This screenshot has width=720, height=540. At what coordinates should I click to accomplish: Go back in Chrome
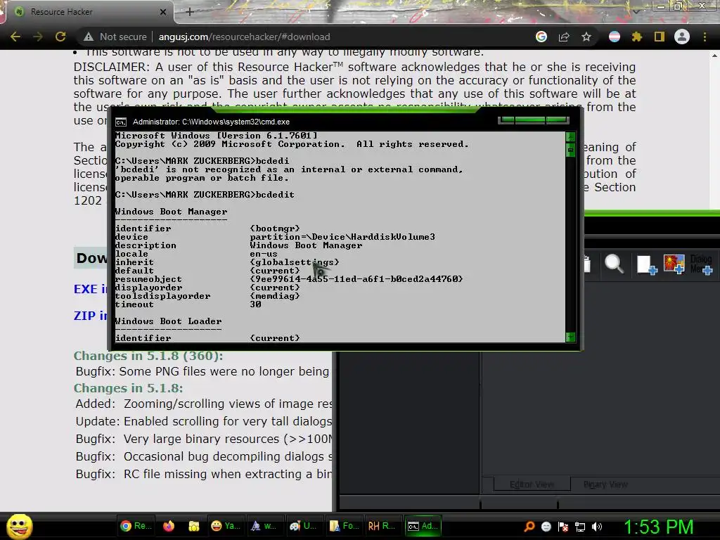point(15,37)
